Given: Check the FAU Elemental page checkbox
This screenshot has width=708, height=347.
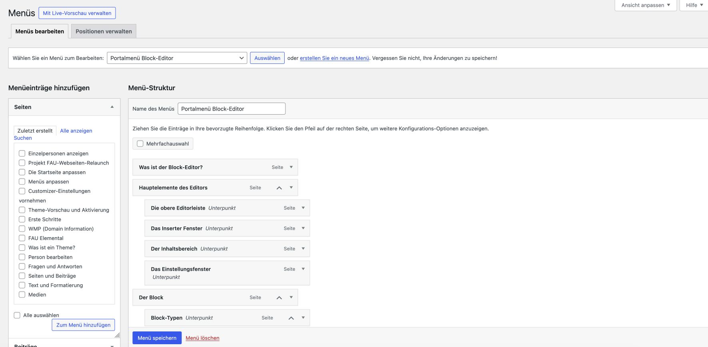Looking at the screenshot, I should tap(22, 238).
